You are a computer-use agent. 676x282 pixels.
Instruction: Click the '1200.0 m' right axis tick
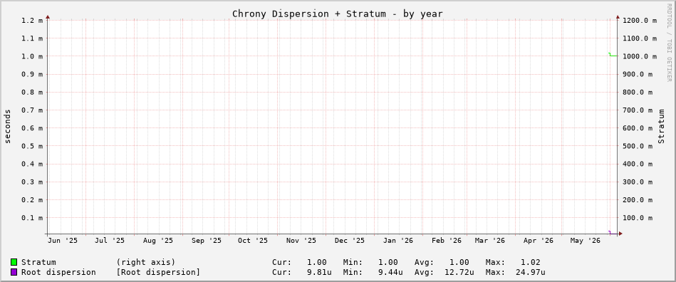click(x=640, y=20)
